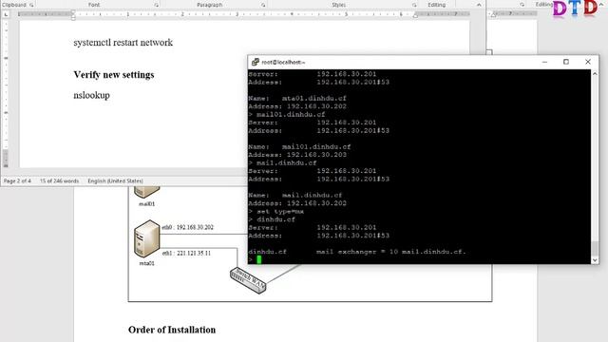
Task: Click the Editing group in the front Word ribbon
Action: click(x=437, y=5)
